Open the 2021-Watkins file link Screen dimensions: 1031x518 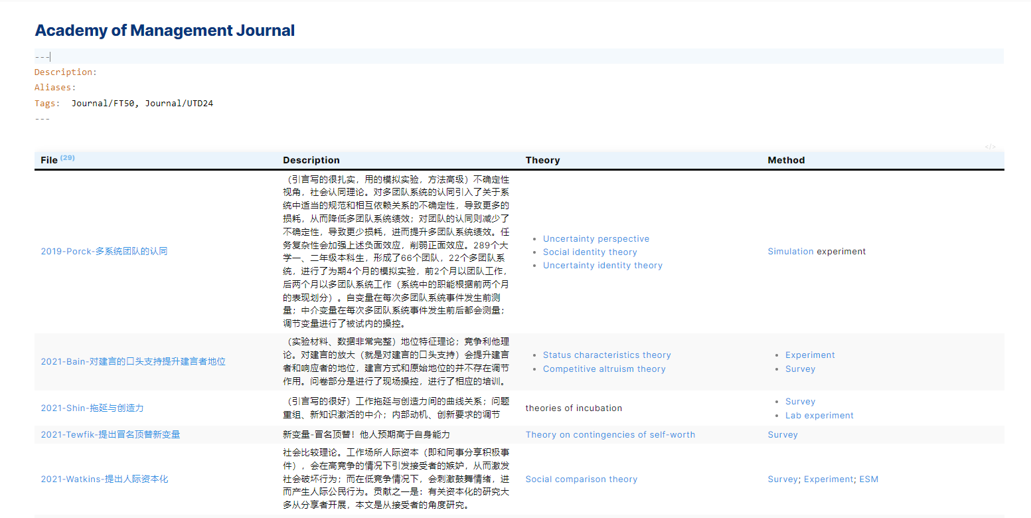point(104,479)
